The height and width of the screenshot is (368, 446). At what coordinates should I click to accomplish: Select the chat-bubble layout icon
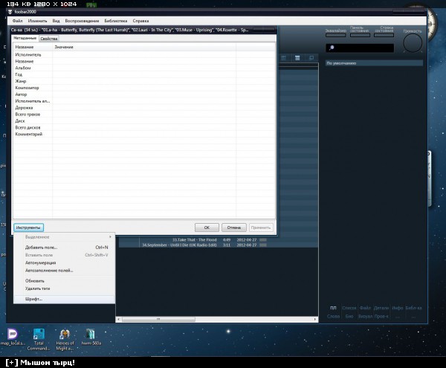click(311, 58)
